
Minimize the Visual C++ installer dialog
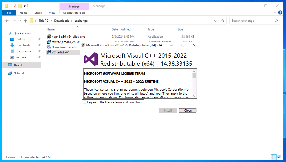click(171, 45)
